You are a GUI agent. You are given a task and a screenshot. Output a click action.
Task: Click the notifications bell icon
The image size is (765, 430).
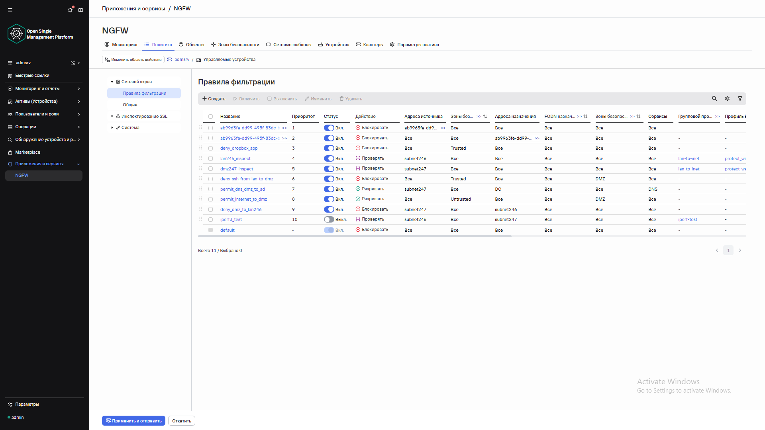[x=71, y=10]
